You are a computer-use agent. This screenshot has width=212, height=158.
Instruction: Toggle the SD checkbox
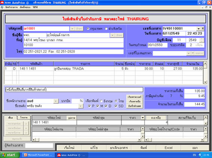click(x=116, y=106)
